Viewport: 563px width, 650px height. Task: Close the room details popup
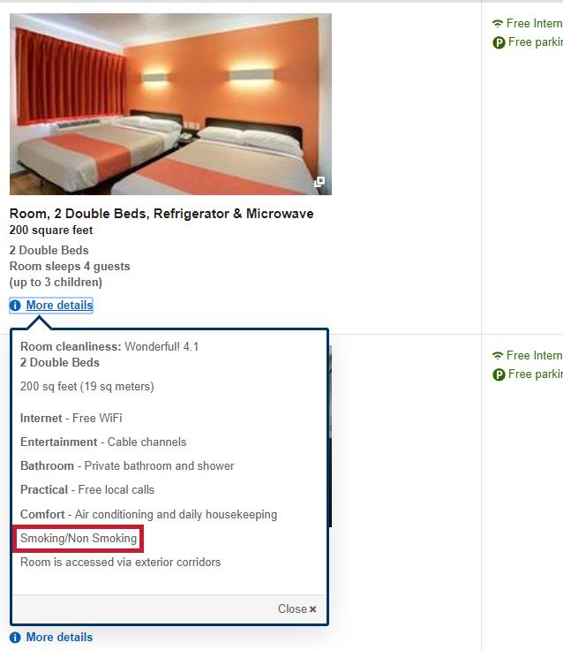(297, 609)
